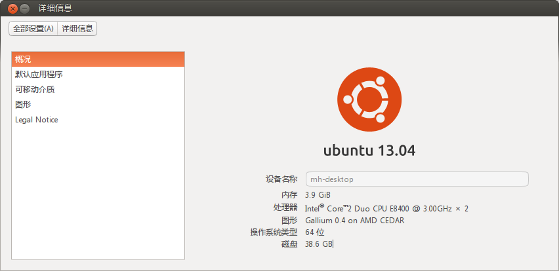Click the 38.6 GB disk value

319,244
